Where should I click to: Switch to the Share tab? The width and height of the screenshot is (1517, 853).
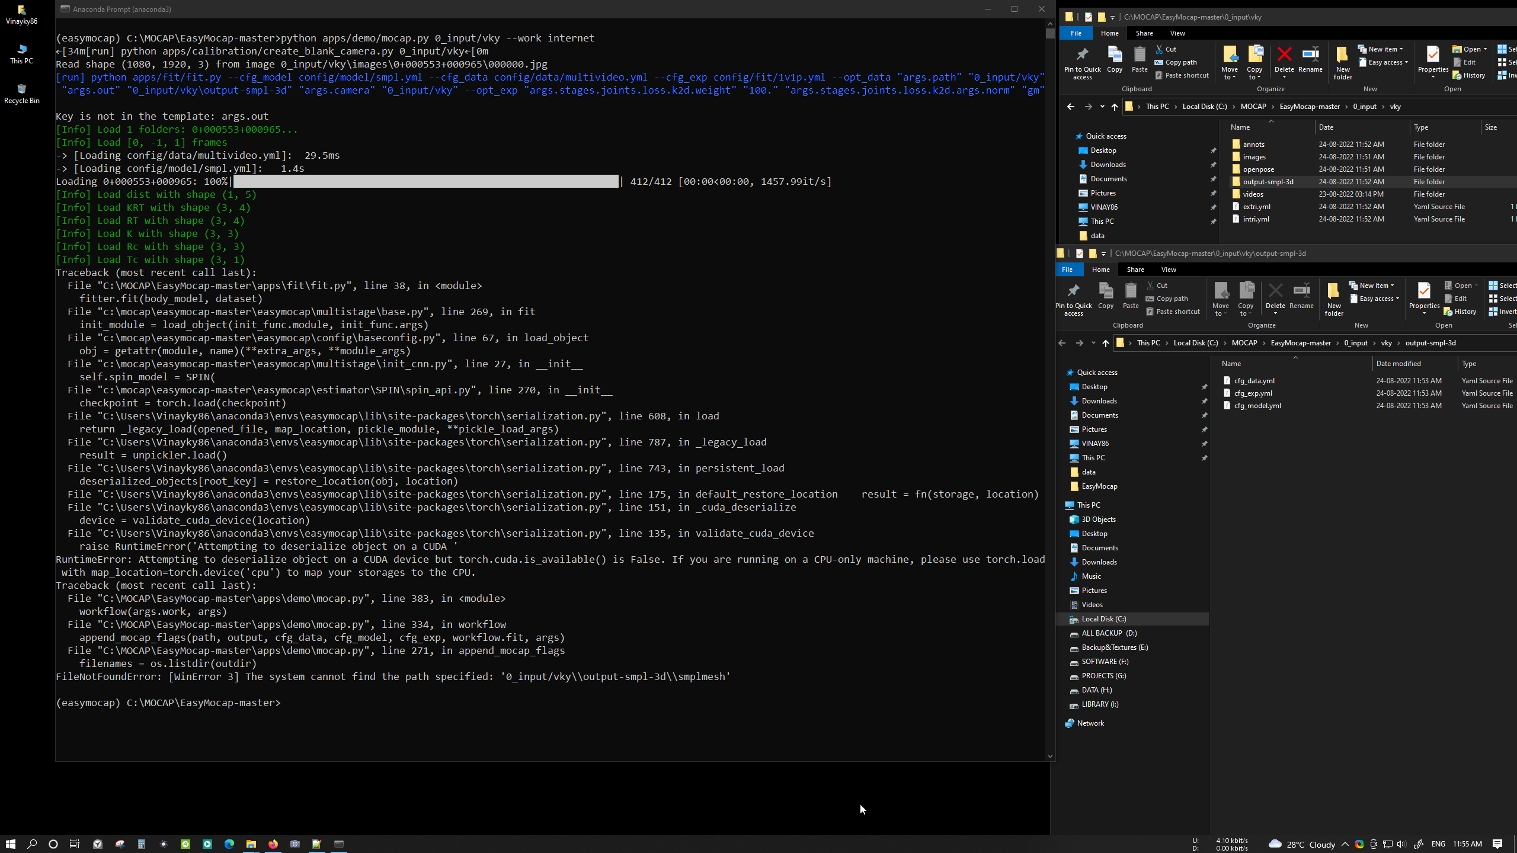(1144, 33)
